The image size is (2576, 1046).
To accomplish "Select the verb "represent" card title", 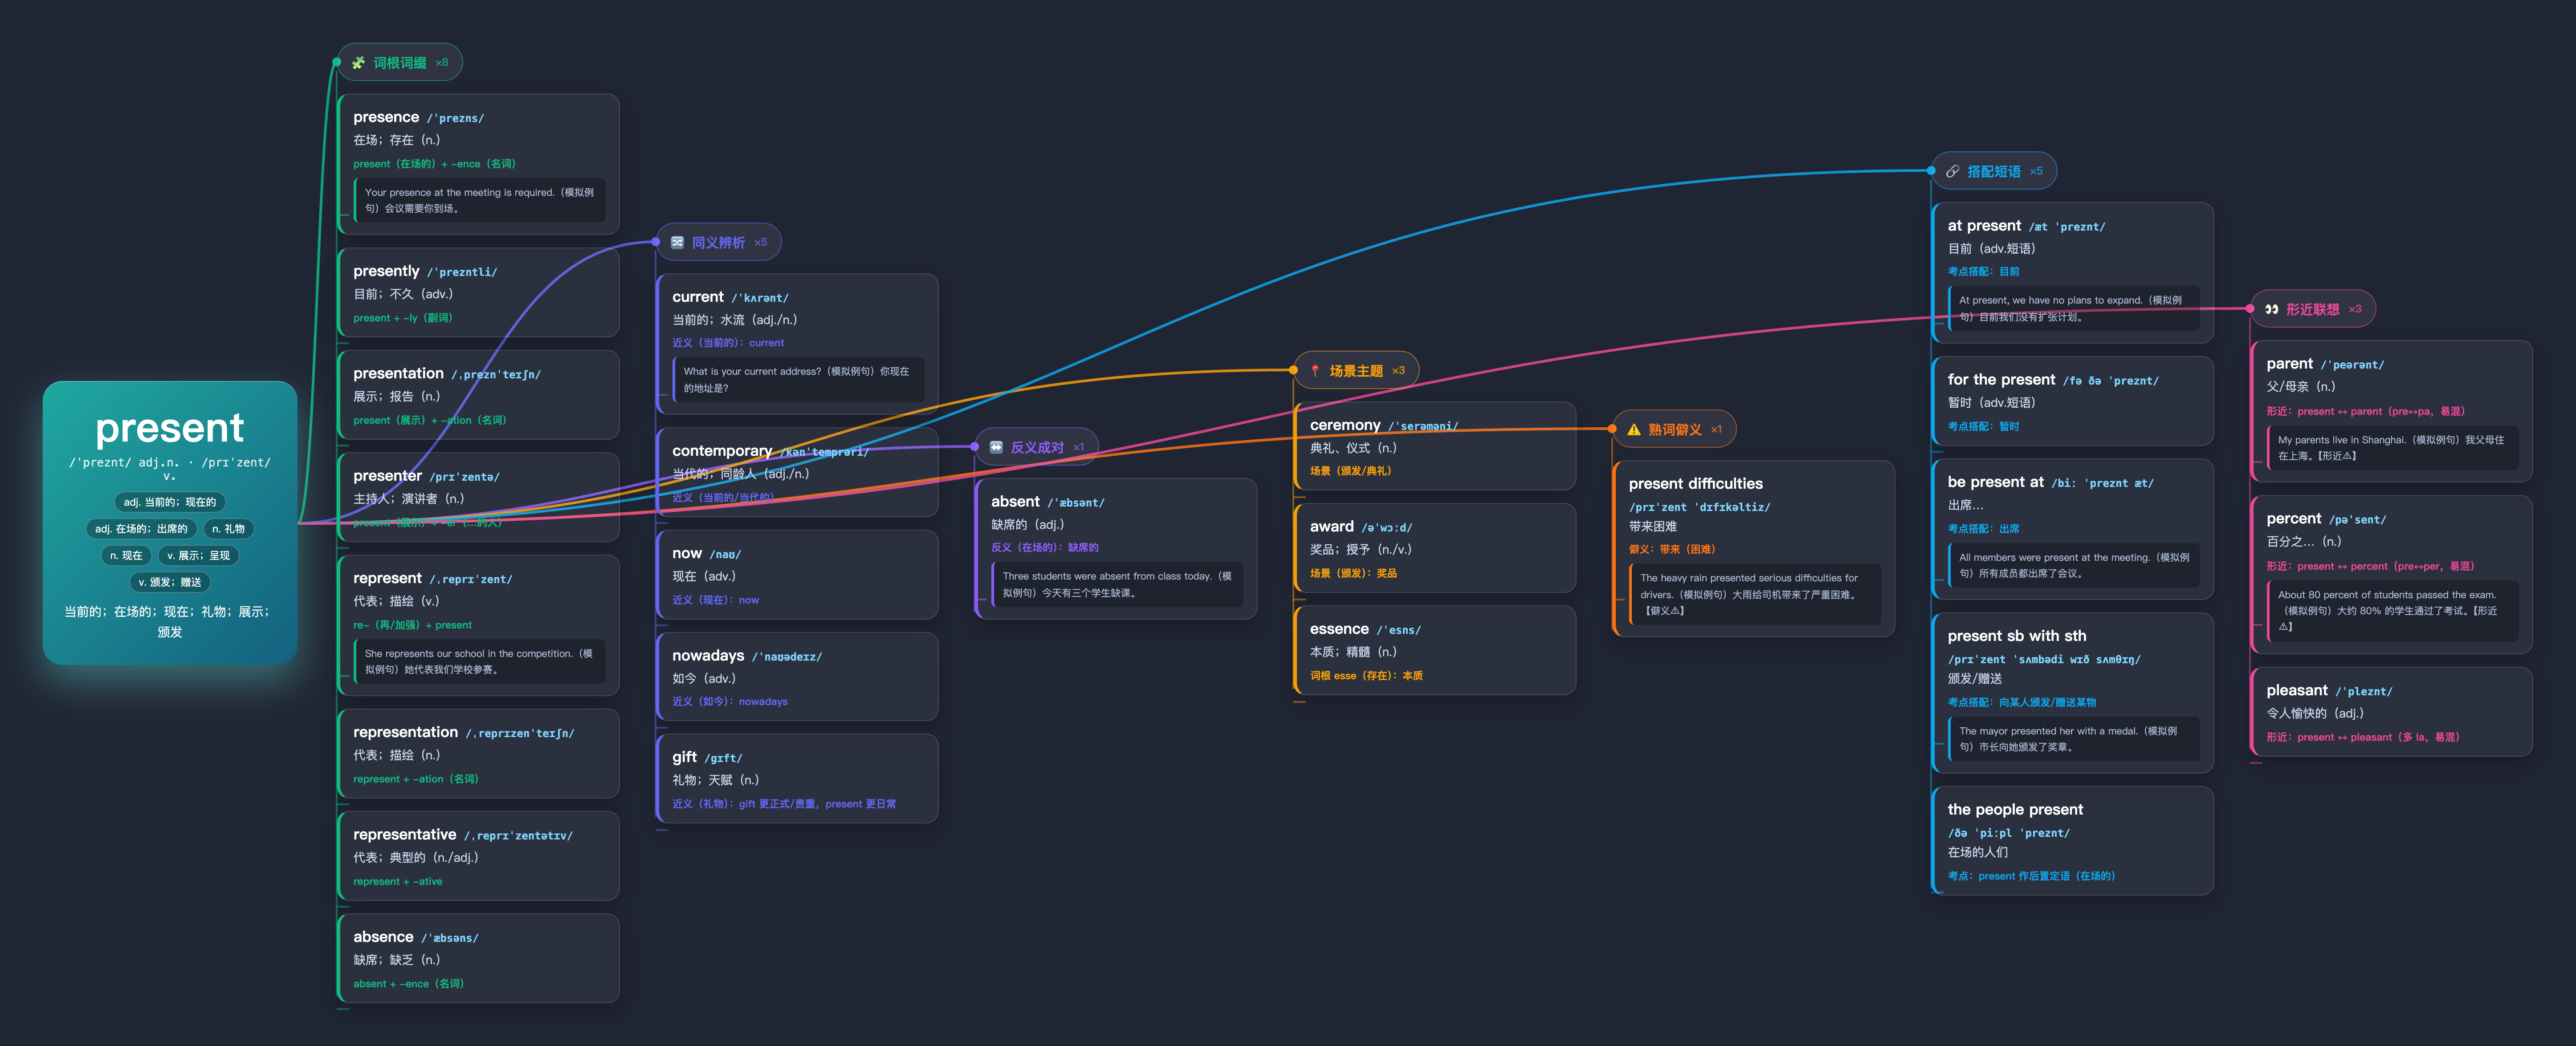I will (x=387, y=579).
